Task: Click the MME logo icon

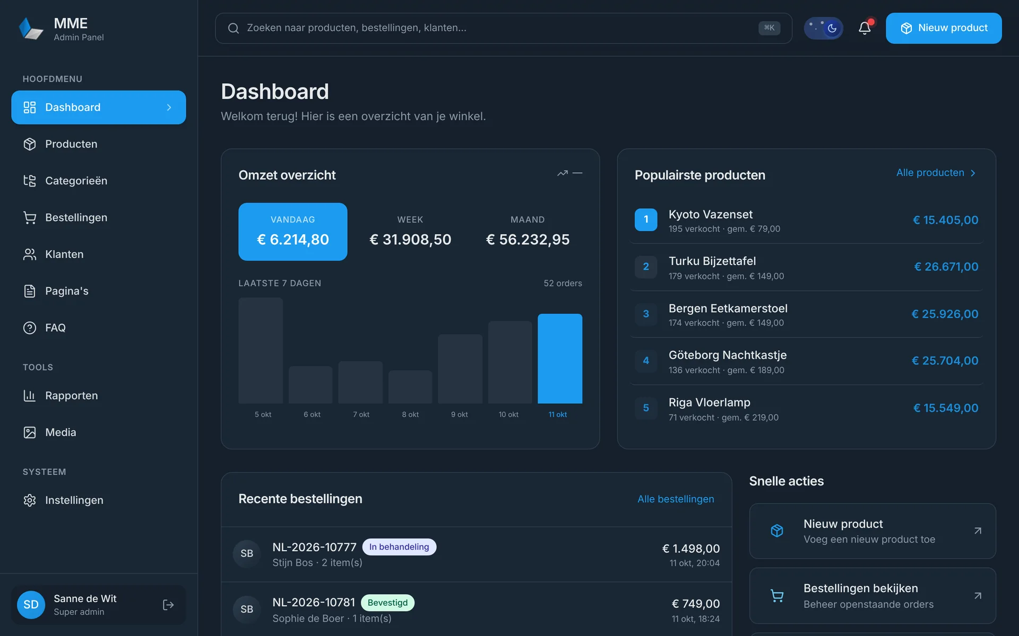Action: (31, 29)
